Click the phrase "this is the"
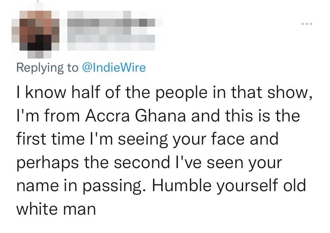The height and width of the screenshot is (233, 330). click(262, 116)
